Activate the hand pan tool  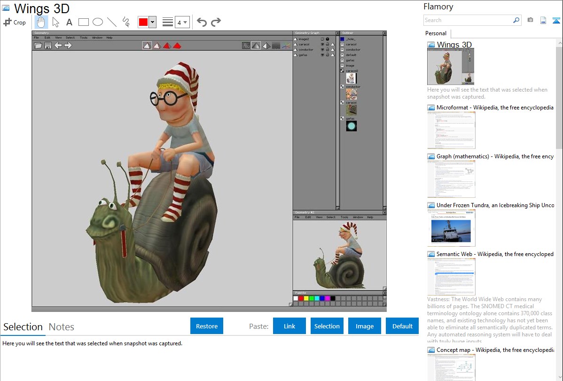point(41,22)
